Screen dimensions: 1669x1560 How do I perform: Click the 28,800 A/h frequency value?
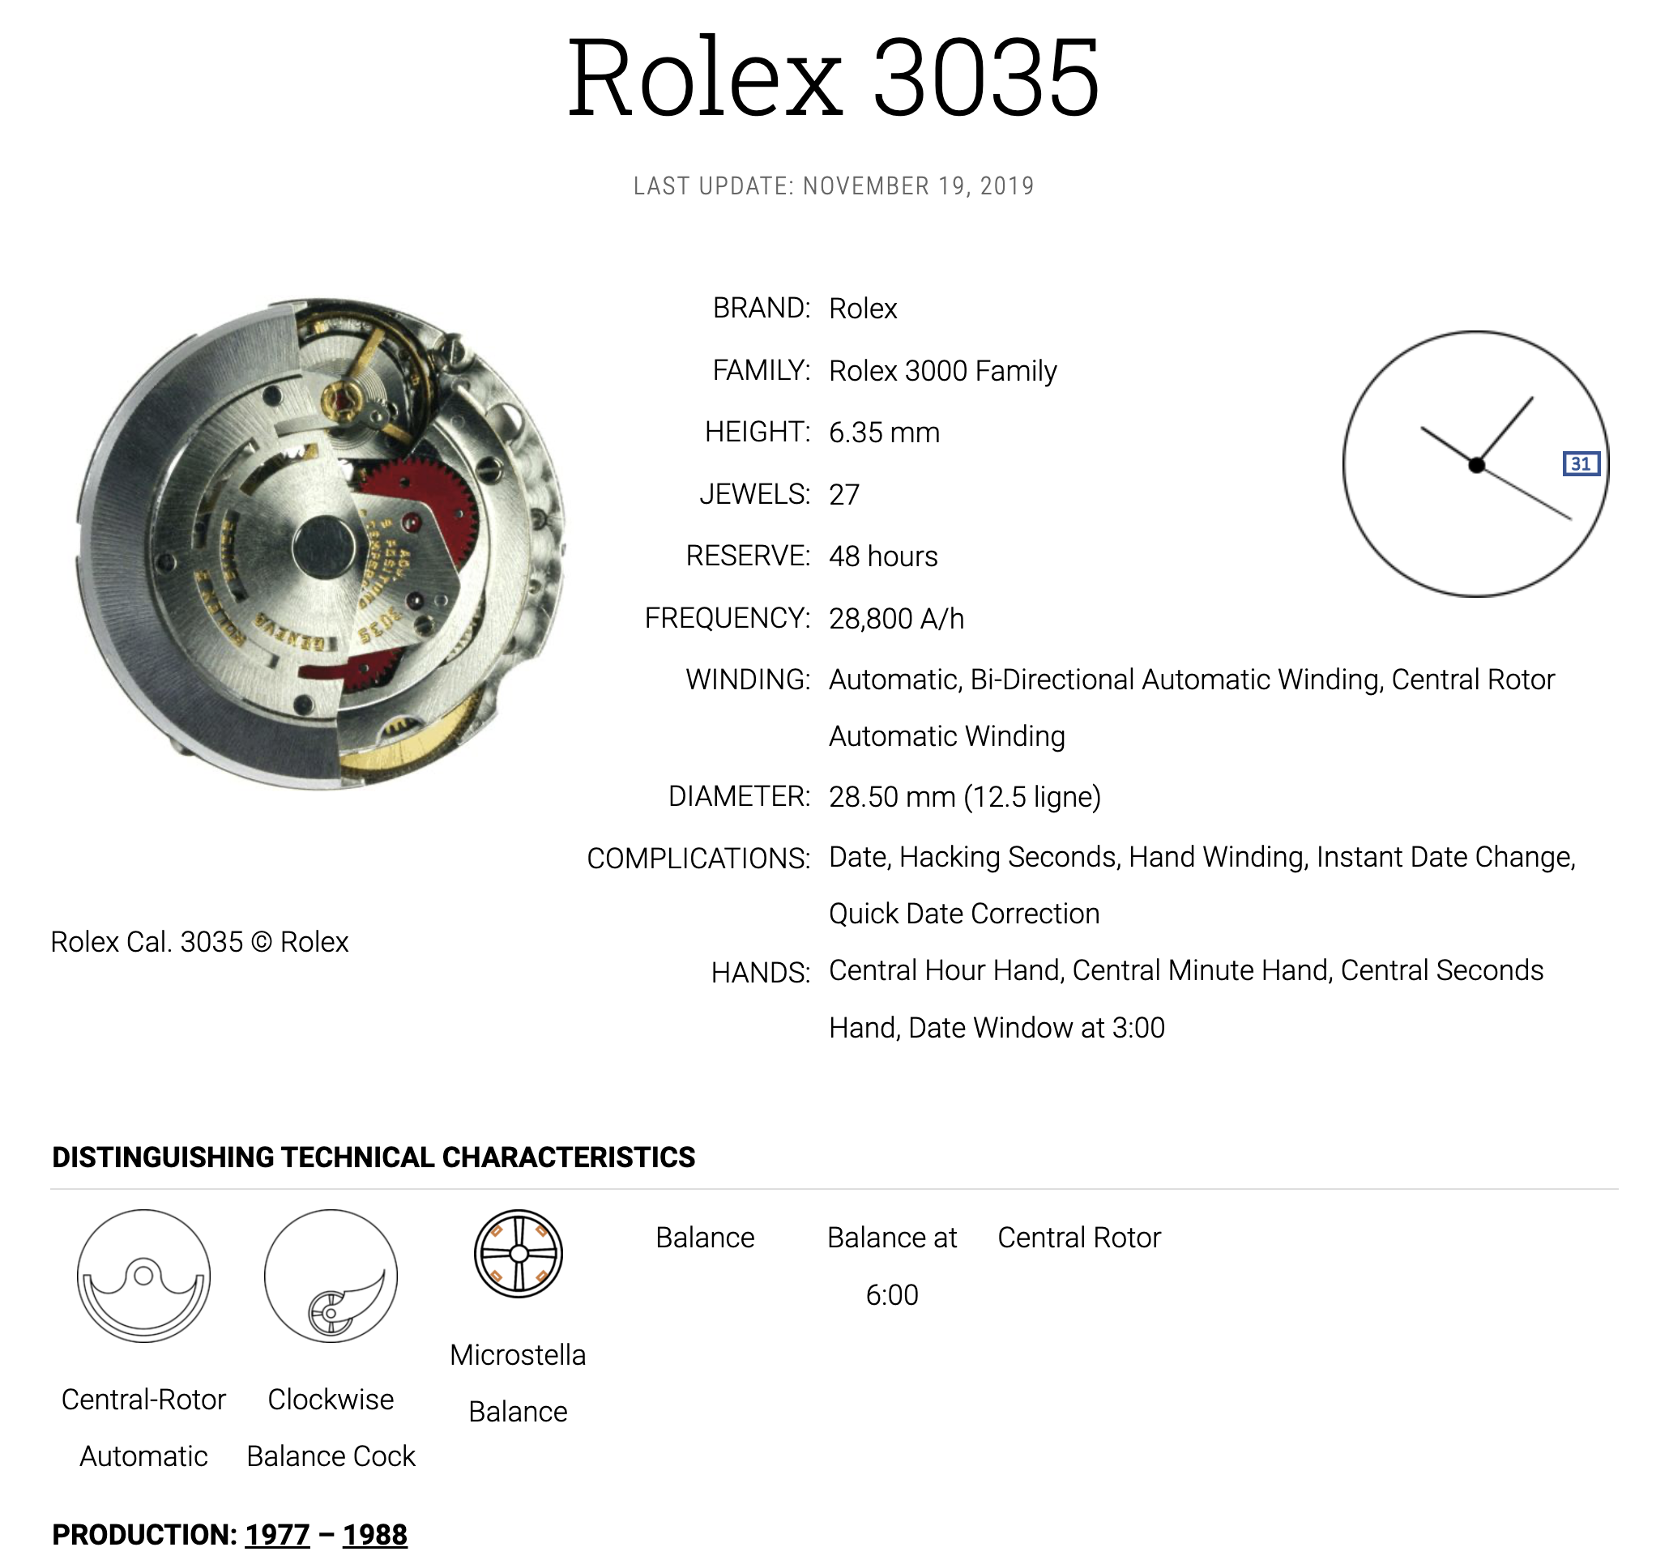[x=896, y=619]
